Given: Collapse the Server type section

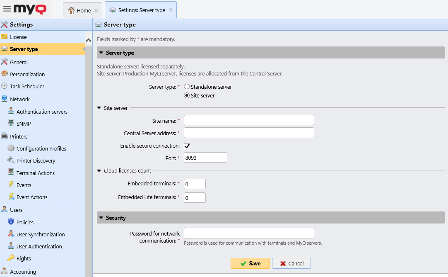Looking at the screenshot, I should 101,52.
